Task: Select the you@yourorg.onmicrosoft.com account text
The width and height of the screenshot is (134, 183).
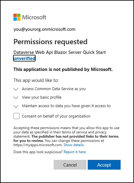Action: coord(44,29)
